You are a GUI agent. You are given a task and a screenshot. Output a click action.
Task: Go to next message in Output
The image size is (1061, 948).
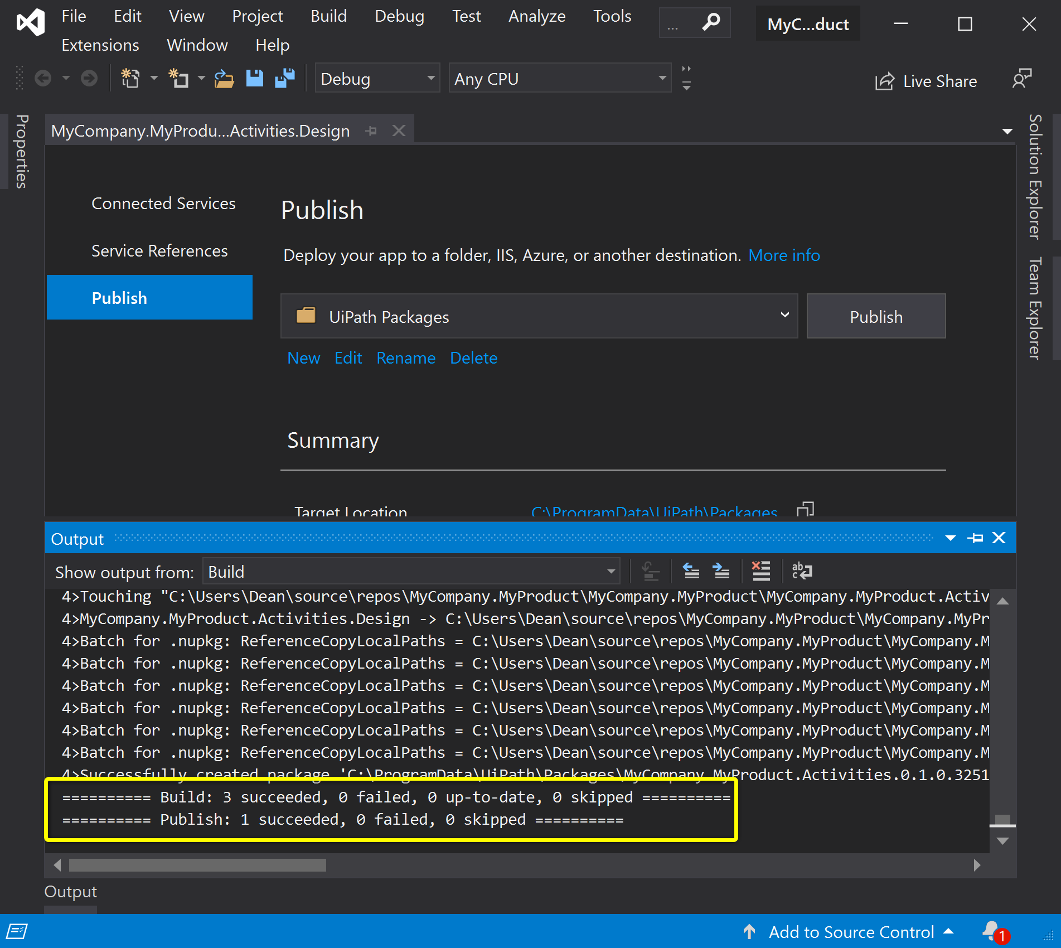pos(721,571)
